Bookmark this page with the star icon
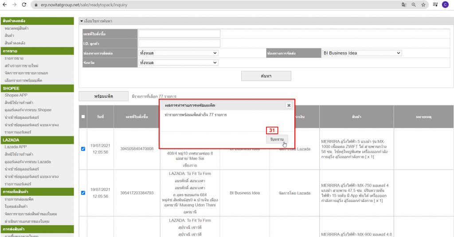The image size is (454, 237). [x=423, y=4]
